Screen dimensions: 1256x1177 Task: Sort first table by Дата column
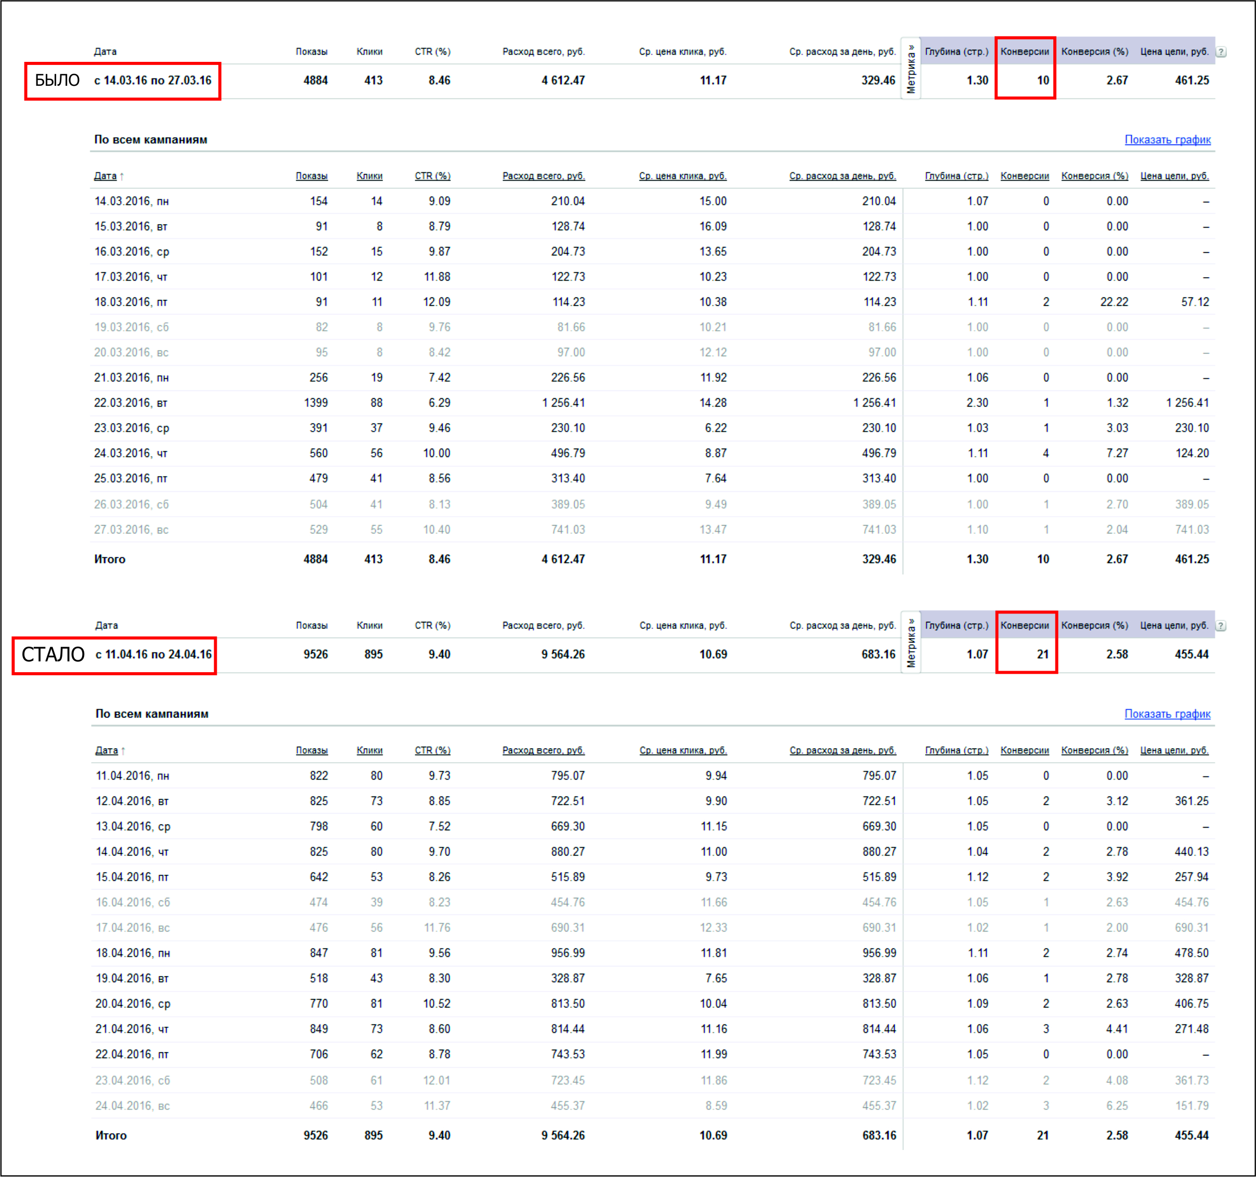[105, 176]
